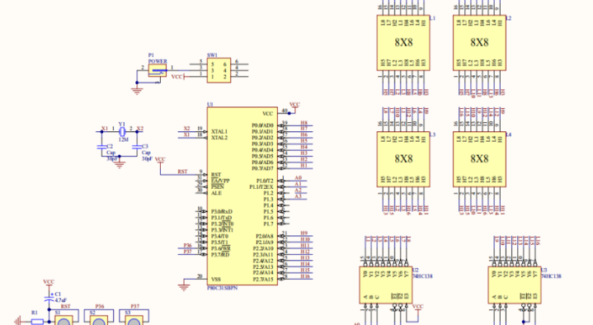Viewport: 593px width, 325px height.
Task: Select the U1 P80C31SBPN microcontroller body
Action: point(242,196)
